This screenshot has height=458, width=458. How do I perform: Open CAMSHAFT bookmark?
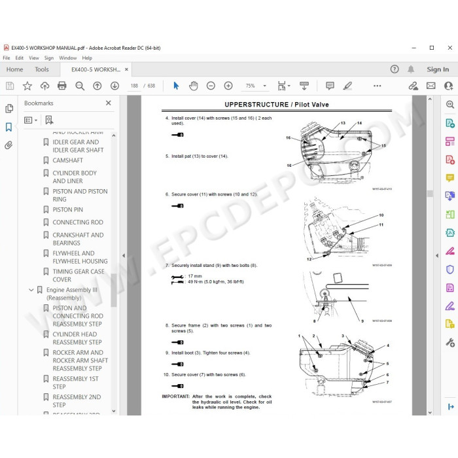click(x=68, y=160)
